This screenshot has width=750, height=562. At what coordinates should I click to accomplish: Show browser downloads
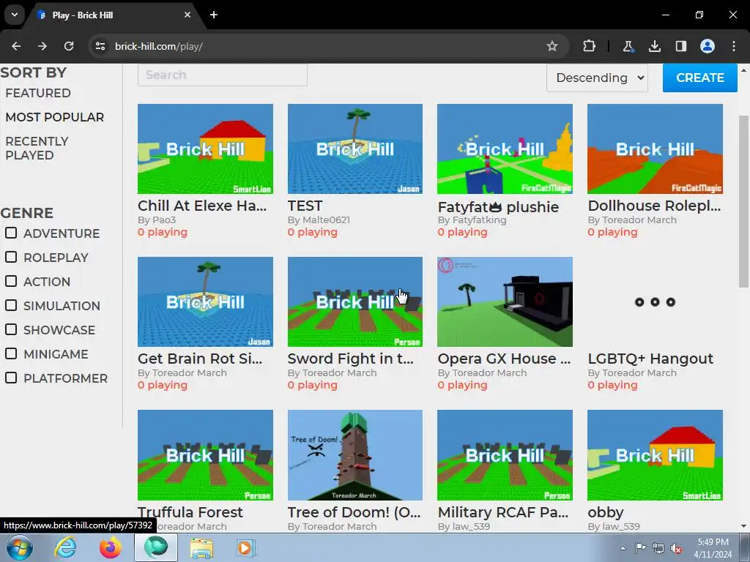pos(654,46)
